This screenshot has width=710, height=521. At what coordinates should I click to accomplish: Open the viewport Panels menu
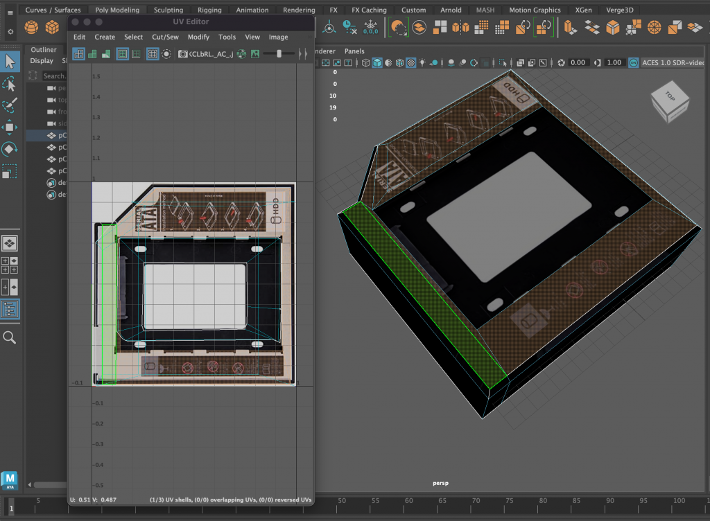pos(354,51)
